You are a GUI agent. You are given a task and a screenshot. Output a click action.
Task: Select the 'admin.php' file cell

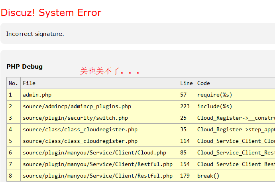99,95
